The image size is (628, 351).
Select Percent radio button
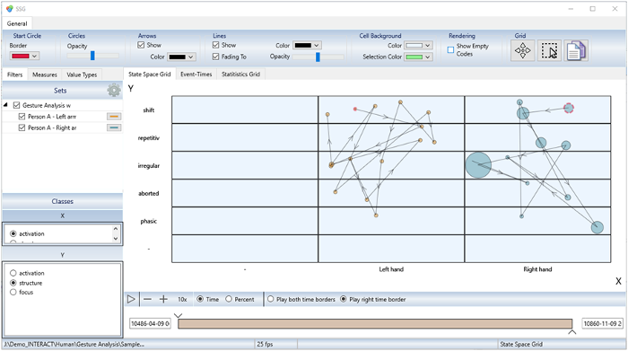(229, 299)
